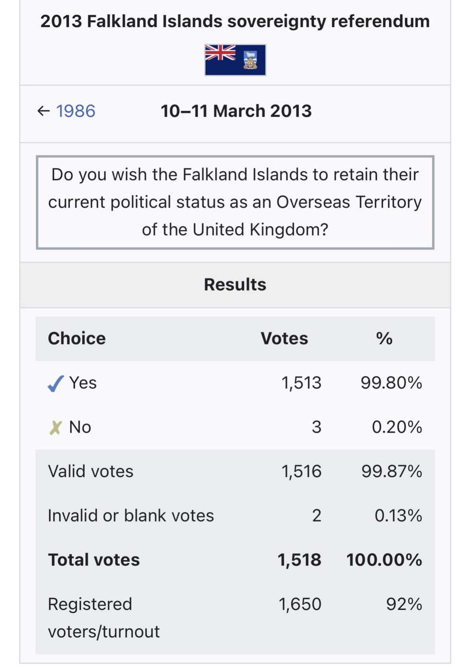Click the blue Yes checkmark icon
The width and height of the screenshot is (470, 669).
(x=55, y=384)
